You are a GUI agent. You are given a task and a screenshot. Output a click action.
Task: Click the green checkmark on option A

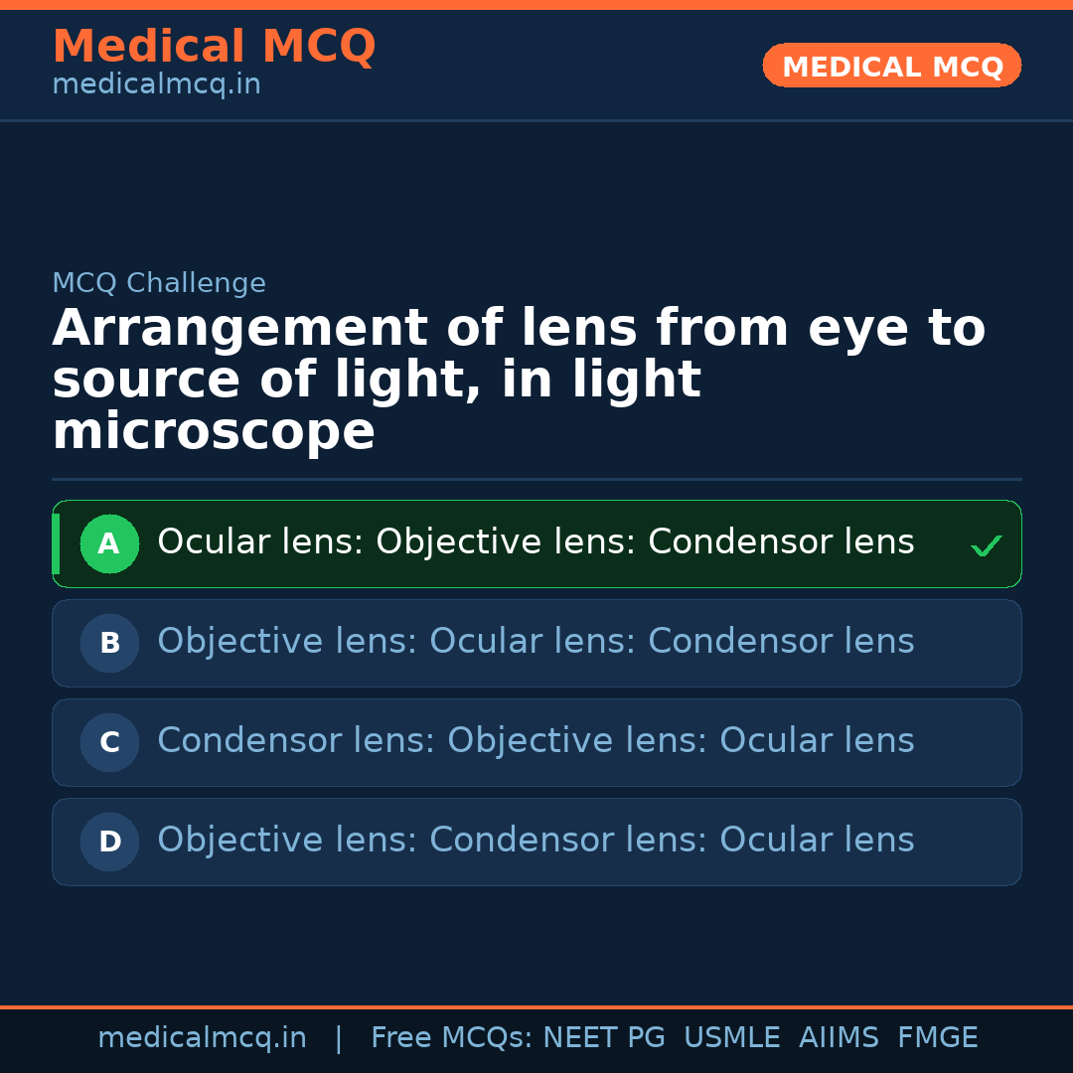click(x=986, y=545)
